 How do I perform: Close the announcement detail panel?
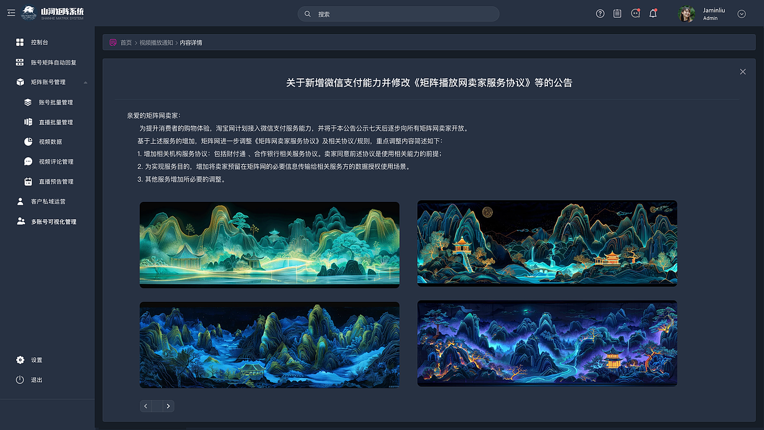[743, 72]
